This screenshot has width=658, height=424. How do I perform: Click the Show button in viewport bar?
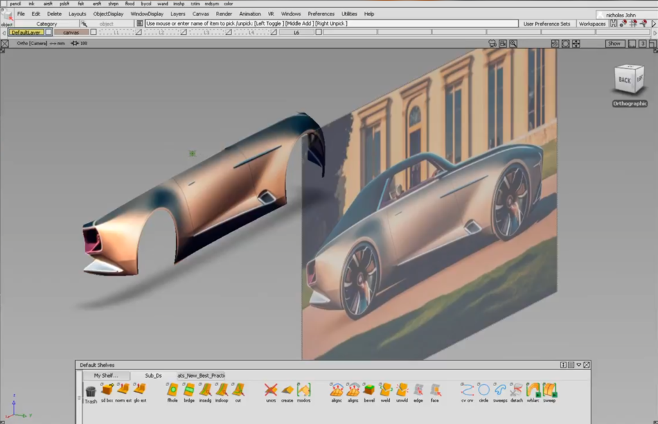coord(614,44)
